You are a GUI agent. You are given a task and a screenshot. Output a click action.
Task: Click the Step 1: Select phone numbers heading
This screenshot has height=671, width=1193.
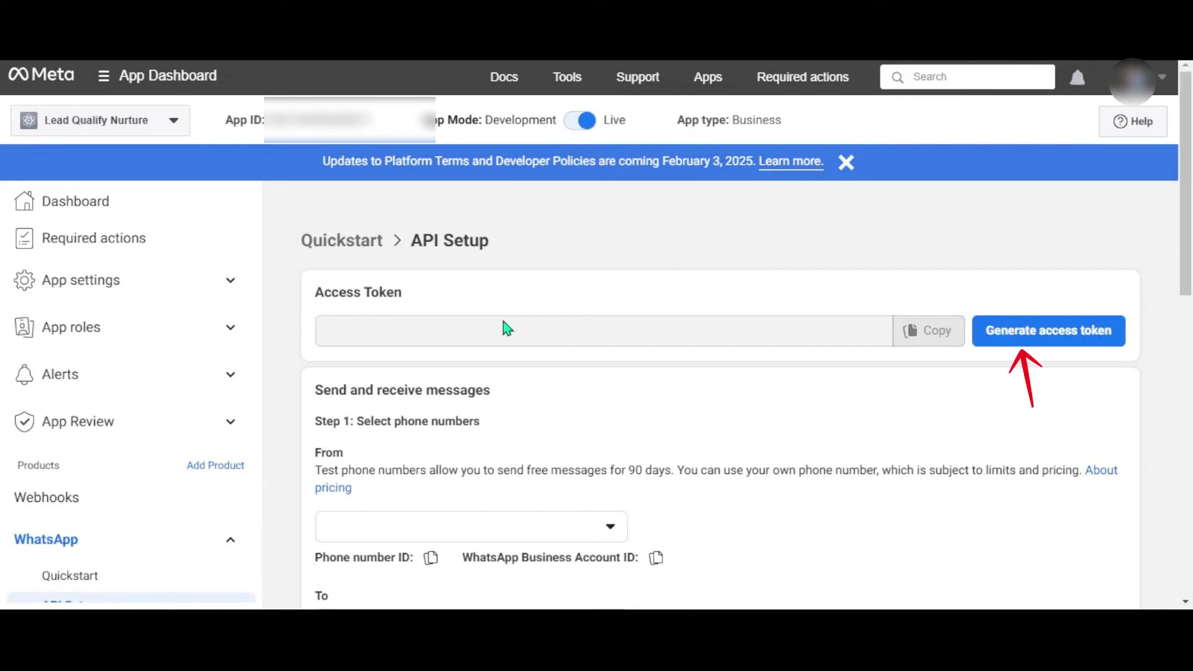[397, 421]
